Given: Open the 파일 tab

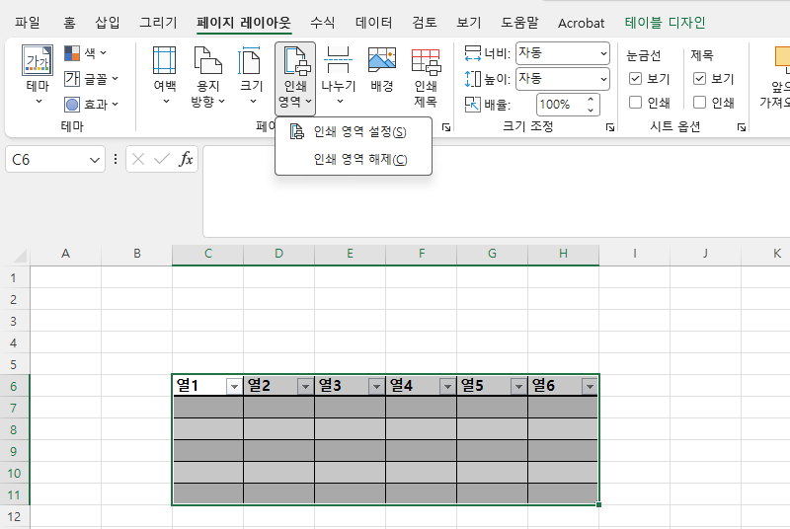Looking at the screenshot, I should coord(28,22).
